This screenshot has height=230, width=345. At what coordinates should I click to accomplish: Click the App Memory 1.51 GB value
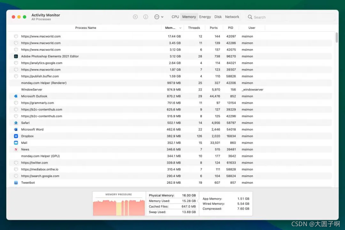point(243,198)
